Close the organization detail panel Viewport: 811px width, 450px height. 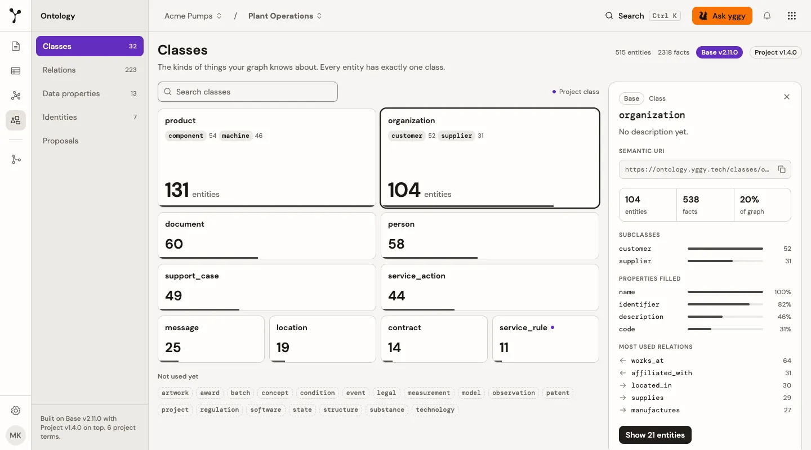(x=787, y=97)
